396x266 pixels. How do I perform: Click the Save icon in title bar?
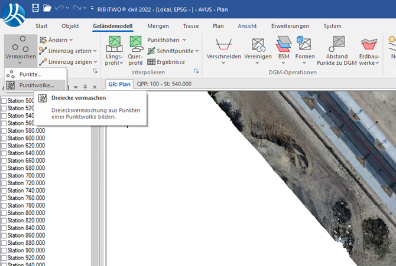35,8
